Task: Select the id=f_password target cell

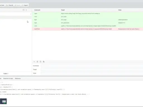Action: (x=65, y=23)
